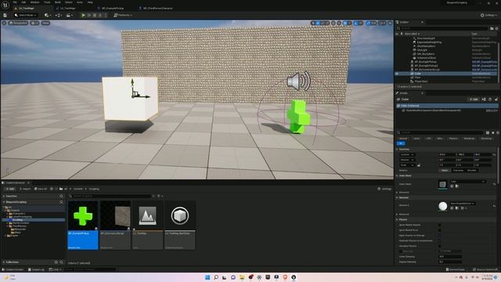The width and height of the screenshot is (501, 282).
Task: Collapse the Transform section in Details
Action: coord(397,150)
